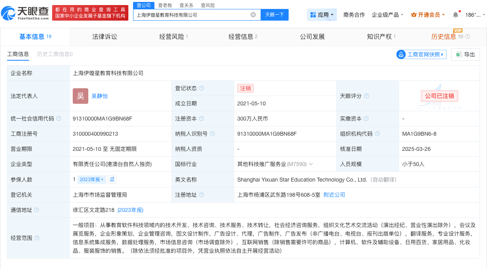Click the 工商官网快照 button

point(421,54)
